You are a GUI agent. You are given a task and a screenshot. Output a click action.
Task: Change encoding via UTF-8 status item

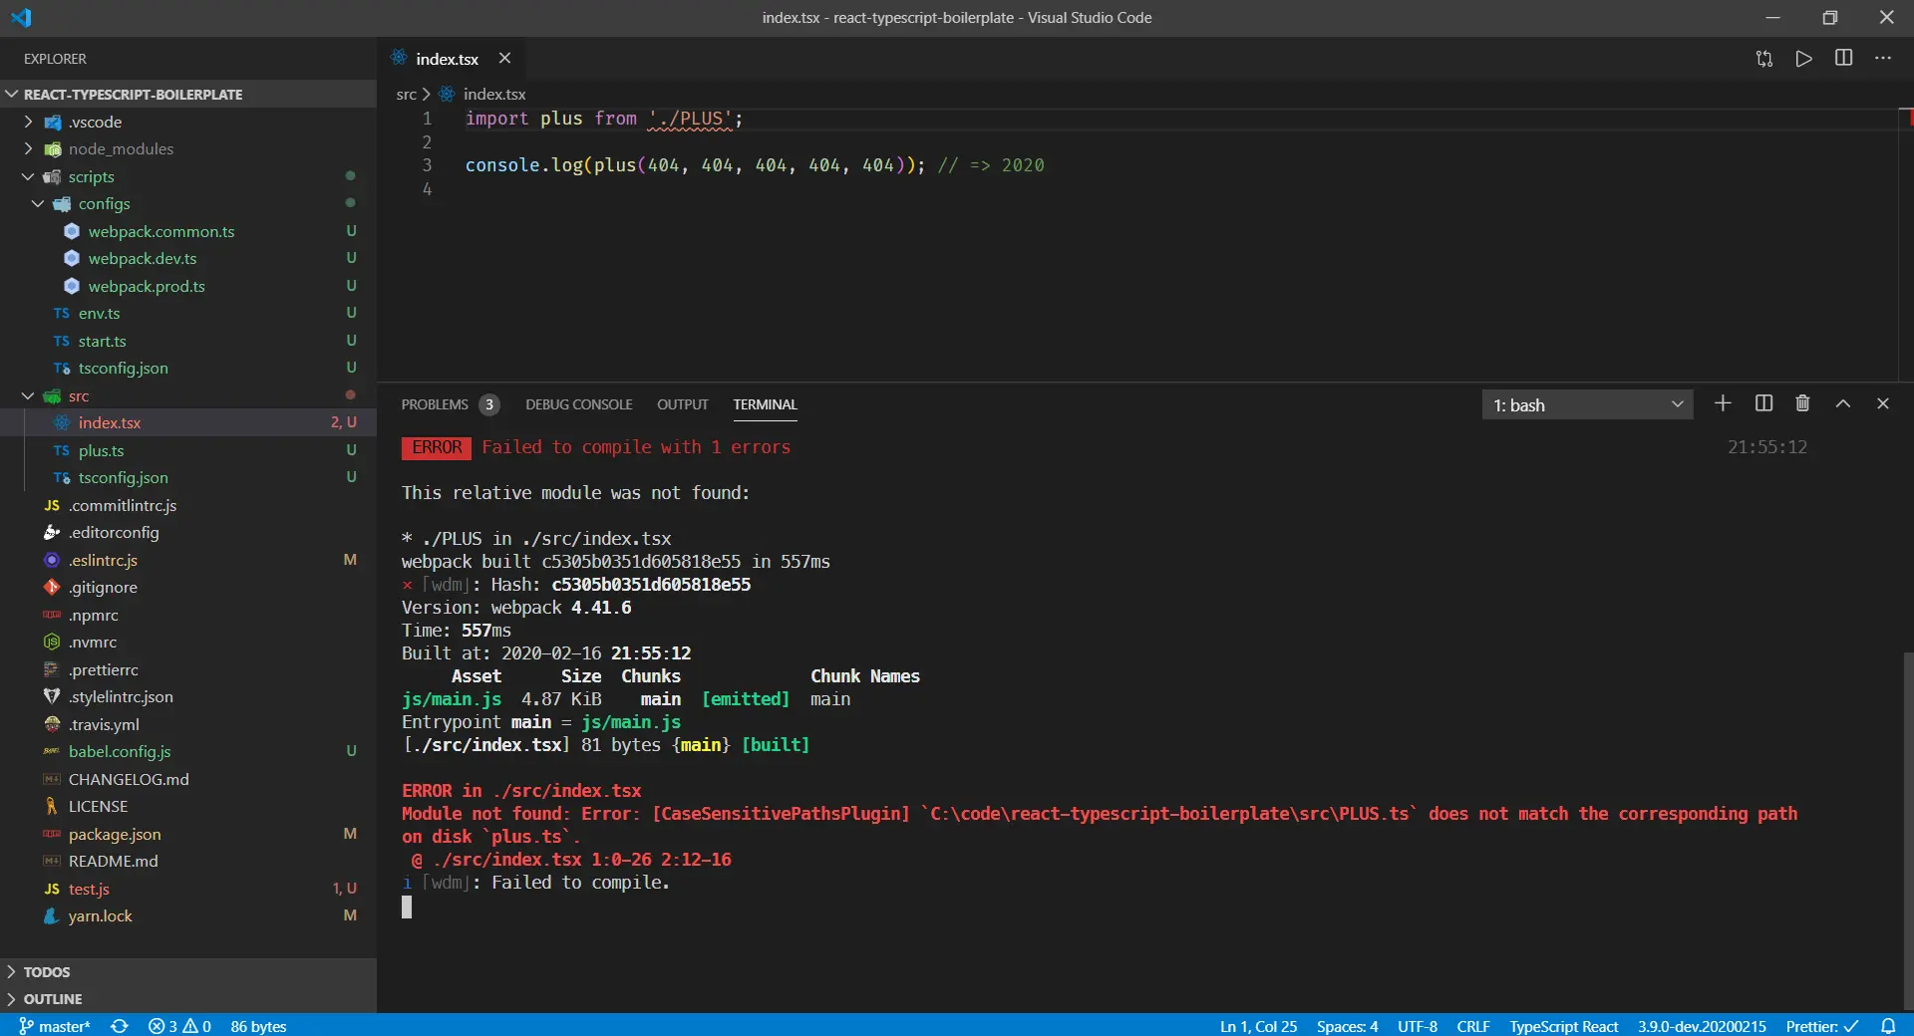[1417, 1026]
